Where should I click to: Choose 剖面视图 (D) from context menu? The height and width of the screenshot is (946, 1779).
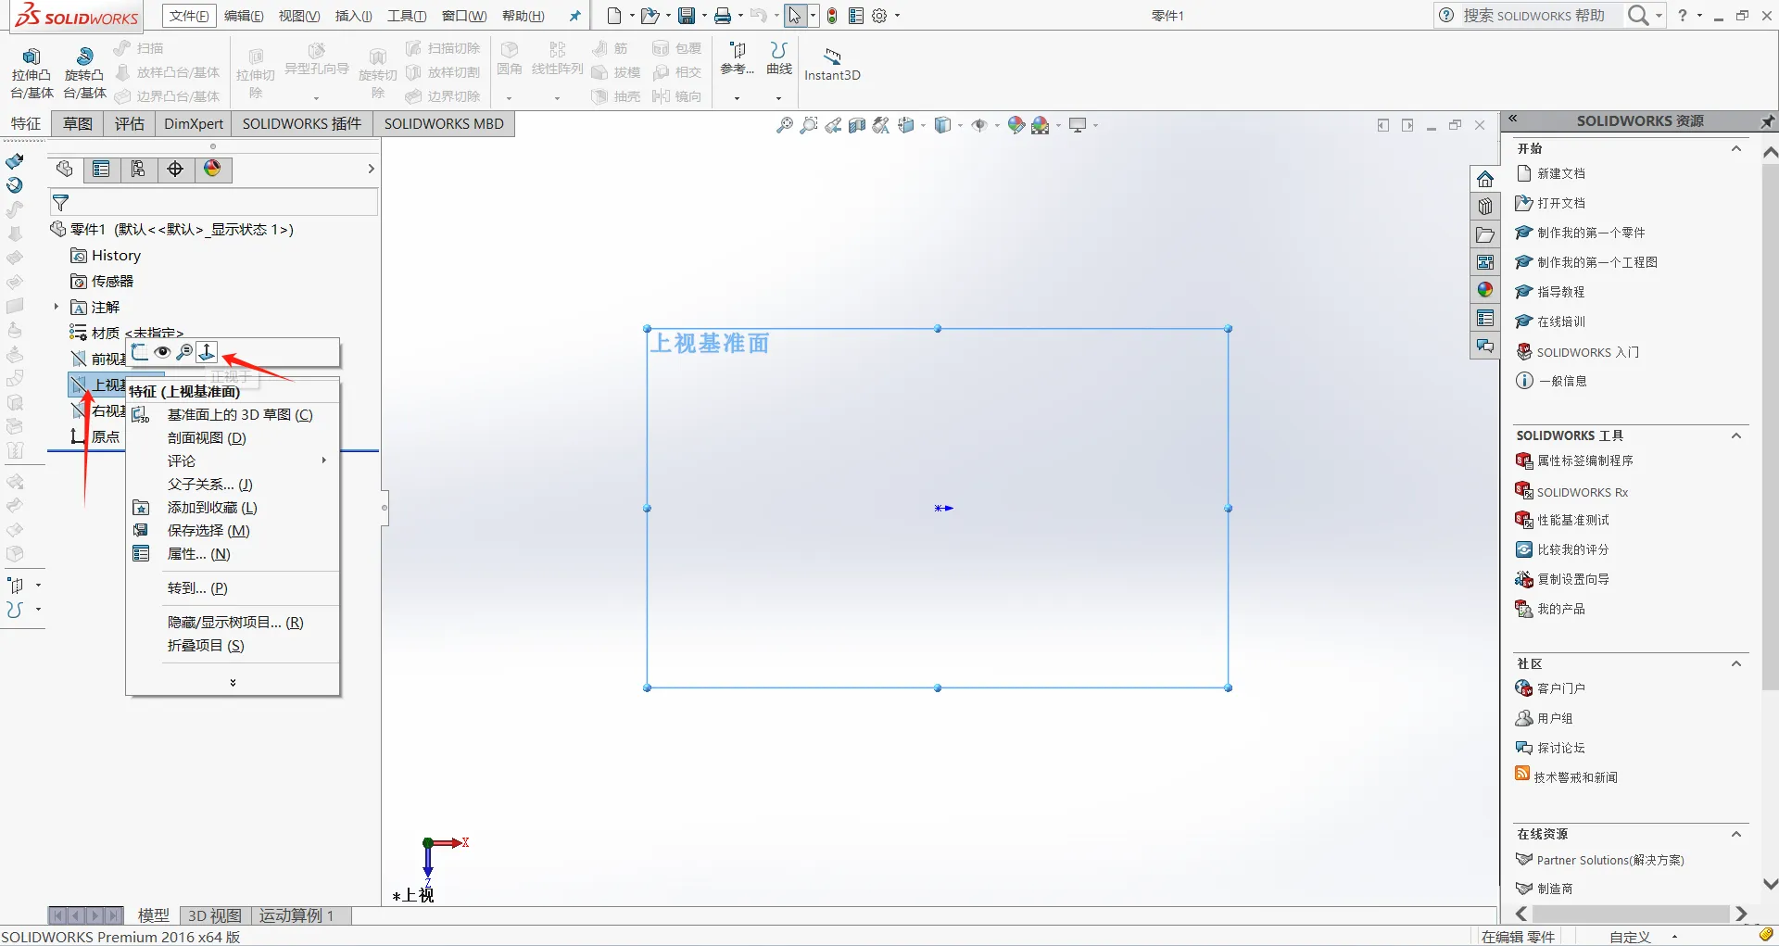click(232, 438)
